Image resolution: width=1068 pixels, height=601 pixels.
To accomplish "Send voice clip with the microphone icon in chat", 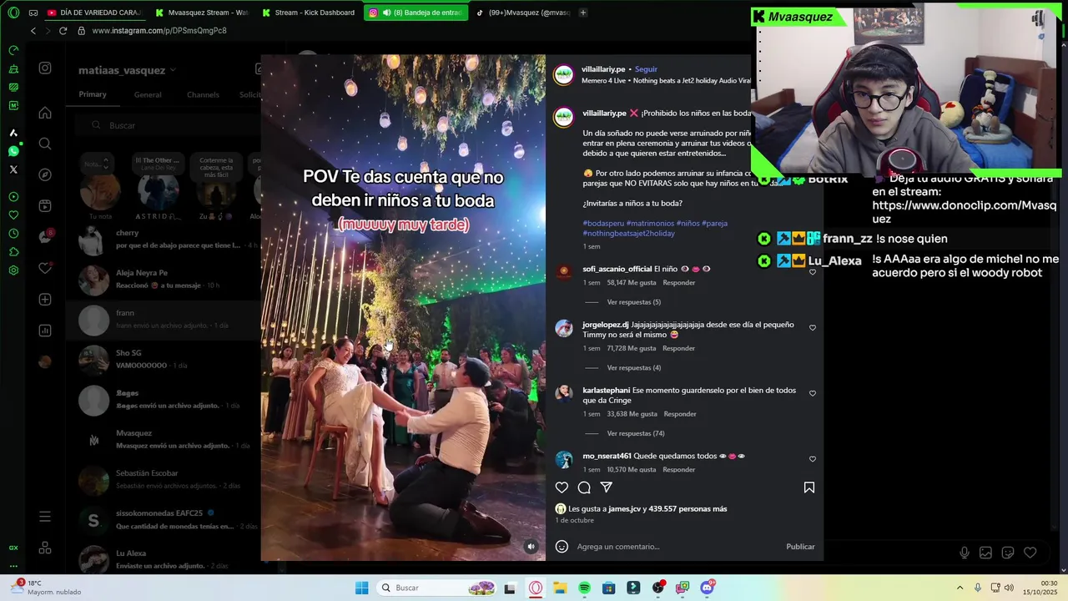I will click(964, 553).
